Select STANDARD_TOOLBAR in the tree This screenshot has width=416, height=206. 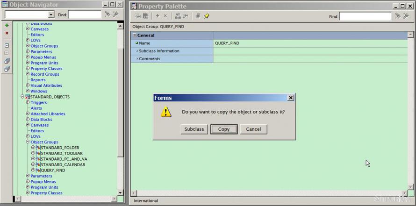tap(62, 153)
